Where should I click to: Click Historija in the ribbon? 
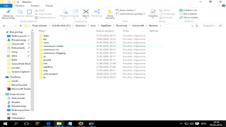click(166, 17)
